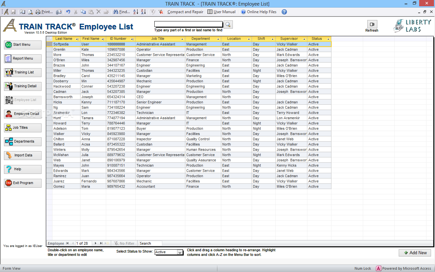Click the open book icon in the toolbar
435x272 pixels.
(22, 12)
